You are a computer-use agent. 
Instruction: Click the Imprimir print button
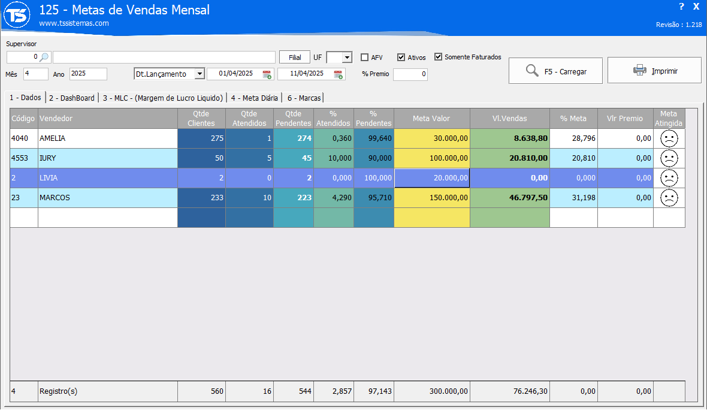click(x=654, y=71)
